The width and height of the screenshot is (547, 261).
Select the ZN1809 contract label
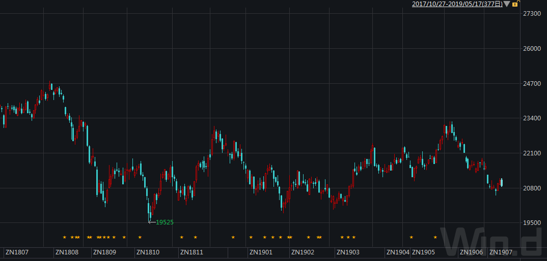tap(104, 252)
